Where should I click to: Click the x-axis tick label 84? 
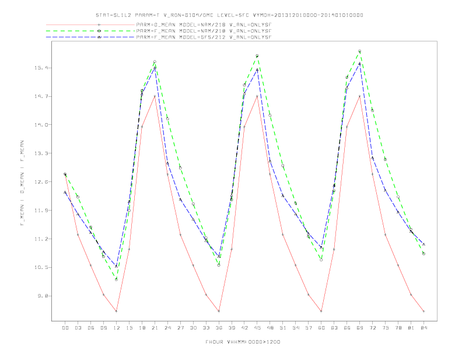pyautogui.click(x=423, y=328)
